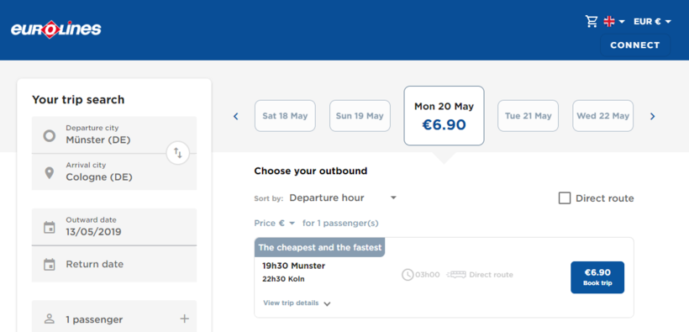Screen dimensions: 689x332
Task: Open the shopping cart icon
Action: point(592,21)
